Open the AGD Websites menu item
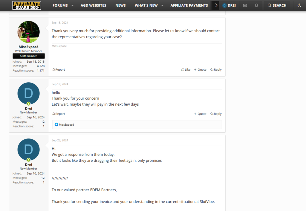306x211 pixels. 93,5
